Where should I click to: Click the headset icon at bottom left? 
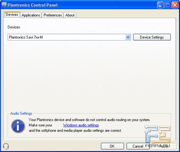(6, 146)
